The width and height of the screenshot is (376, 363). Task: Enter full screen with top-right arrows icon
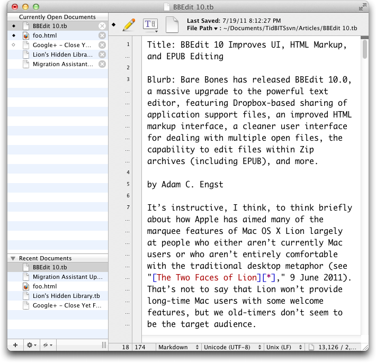pyautogui.click(x=362, y=7)
